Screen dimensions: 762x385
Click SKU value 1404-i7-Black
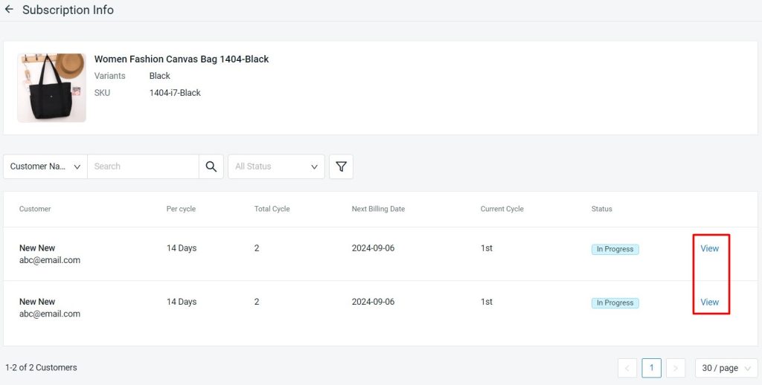click(x=175, y=93)
